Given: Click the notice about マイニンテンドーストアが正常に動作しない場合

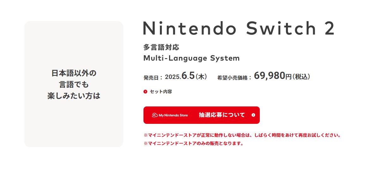Looking at the screenshot, I should pos(242,135).
